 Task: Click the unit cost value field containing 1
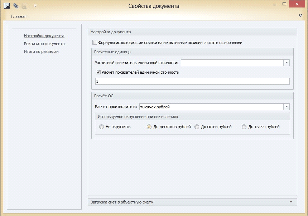(192, 82)
